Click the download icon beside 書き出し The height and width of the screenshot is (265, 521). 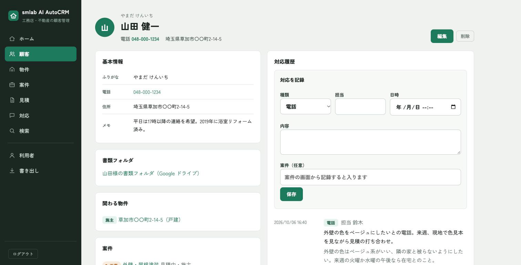tap(12, 171)
